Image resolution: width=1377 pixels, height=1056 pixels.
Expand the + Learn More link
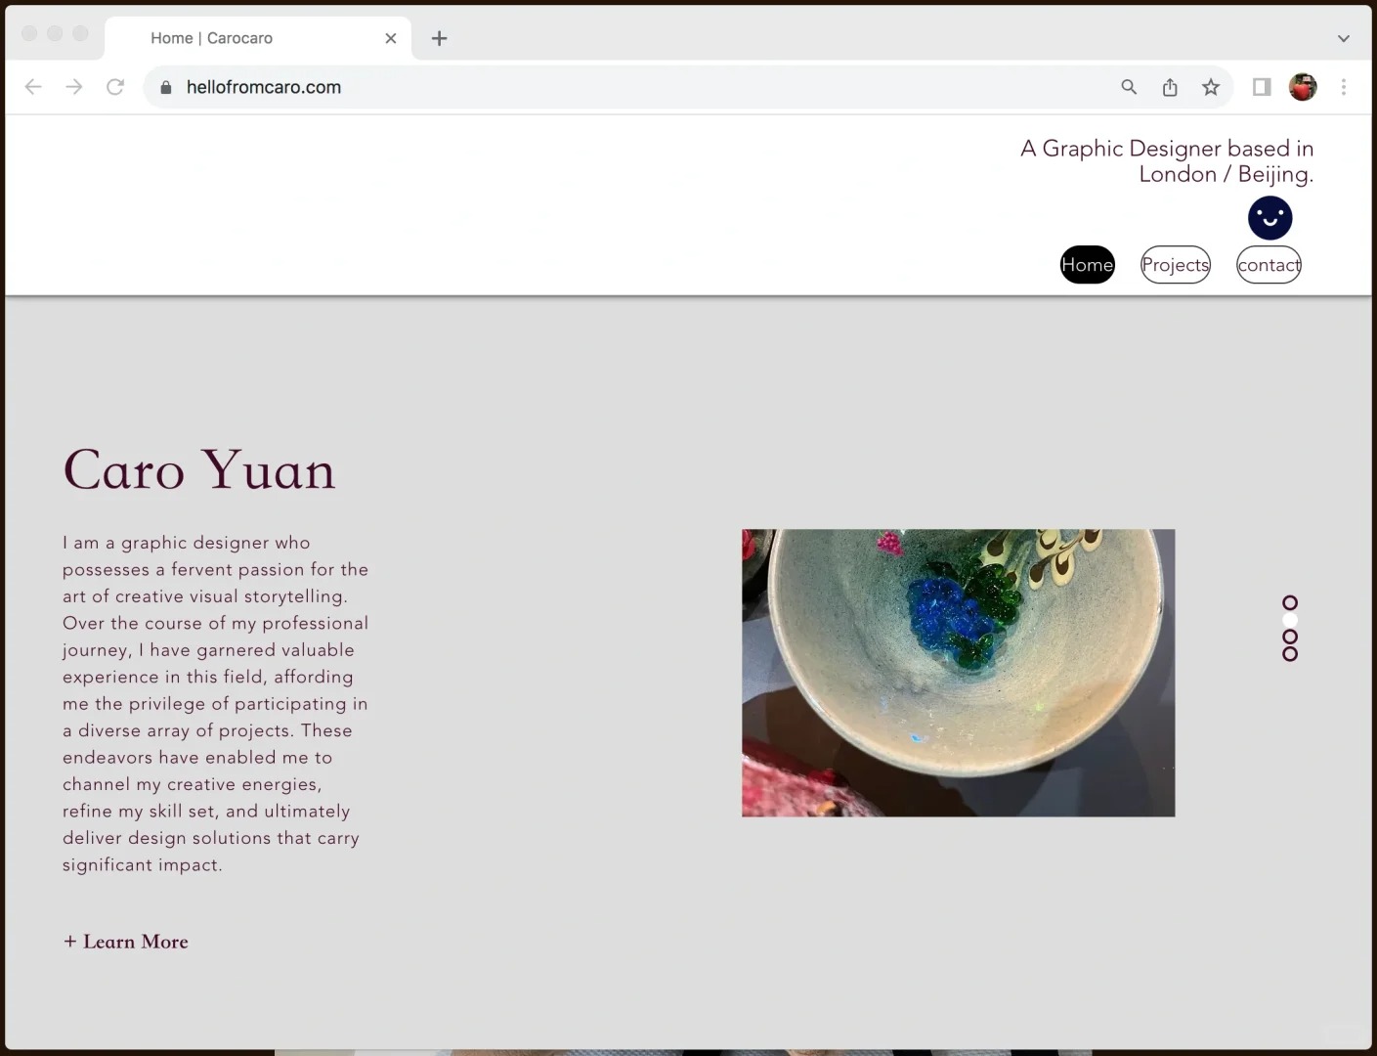126,942
